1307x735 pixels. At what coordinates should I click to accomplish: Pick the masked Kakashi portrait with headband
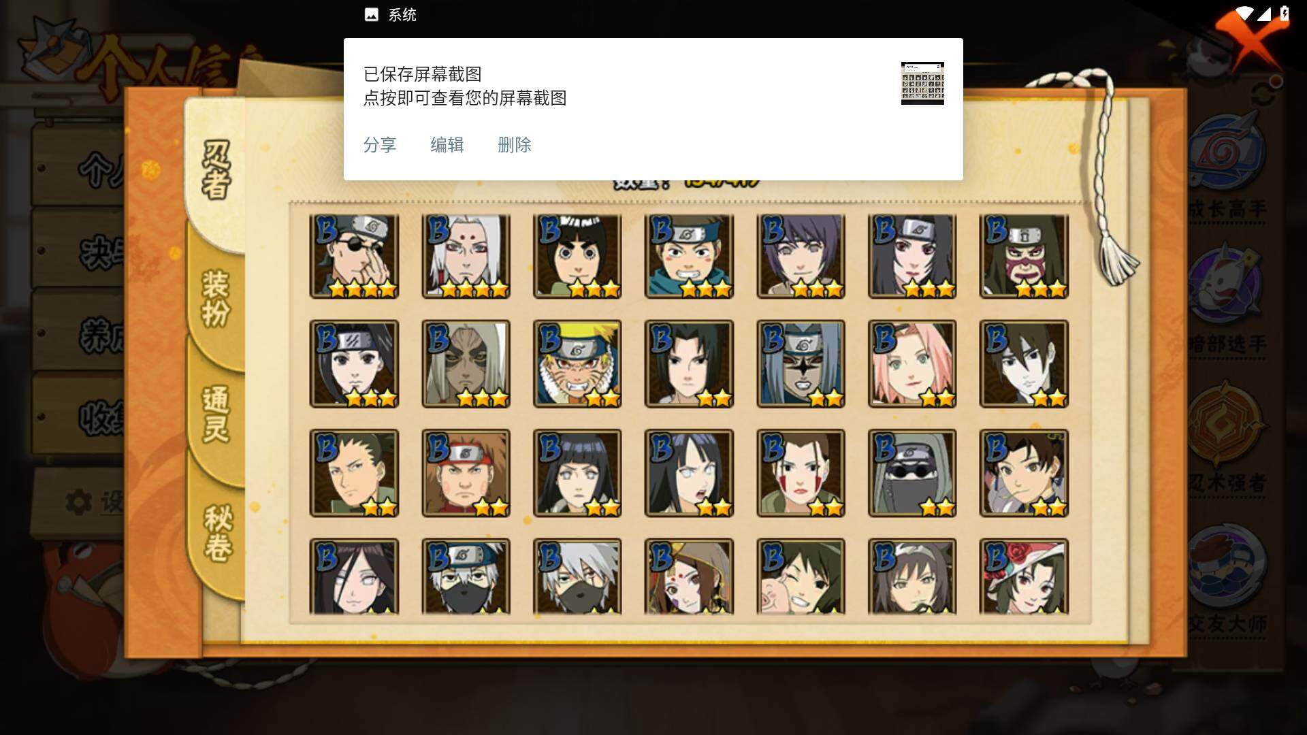[x=466, y=576]
